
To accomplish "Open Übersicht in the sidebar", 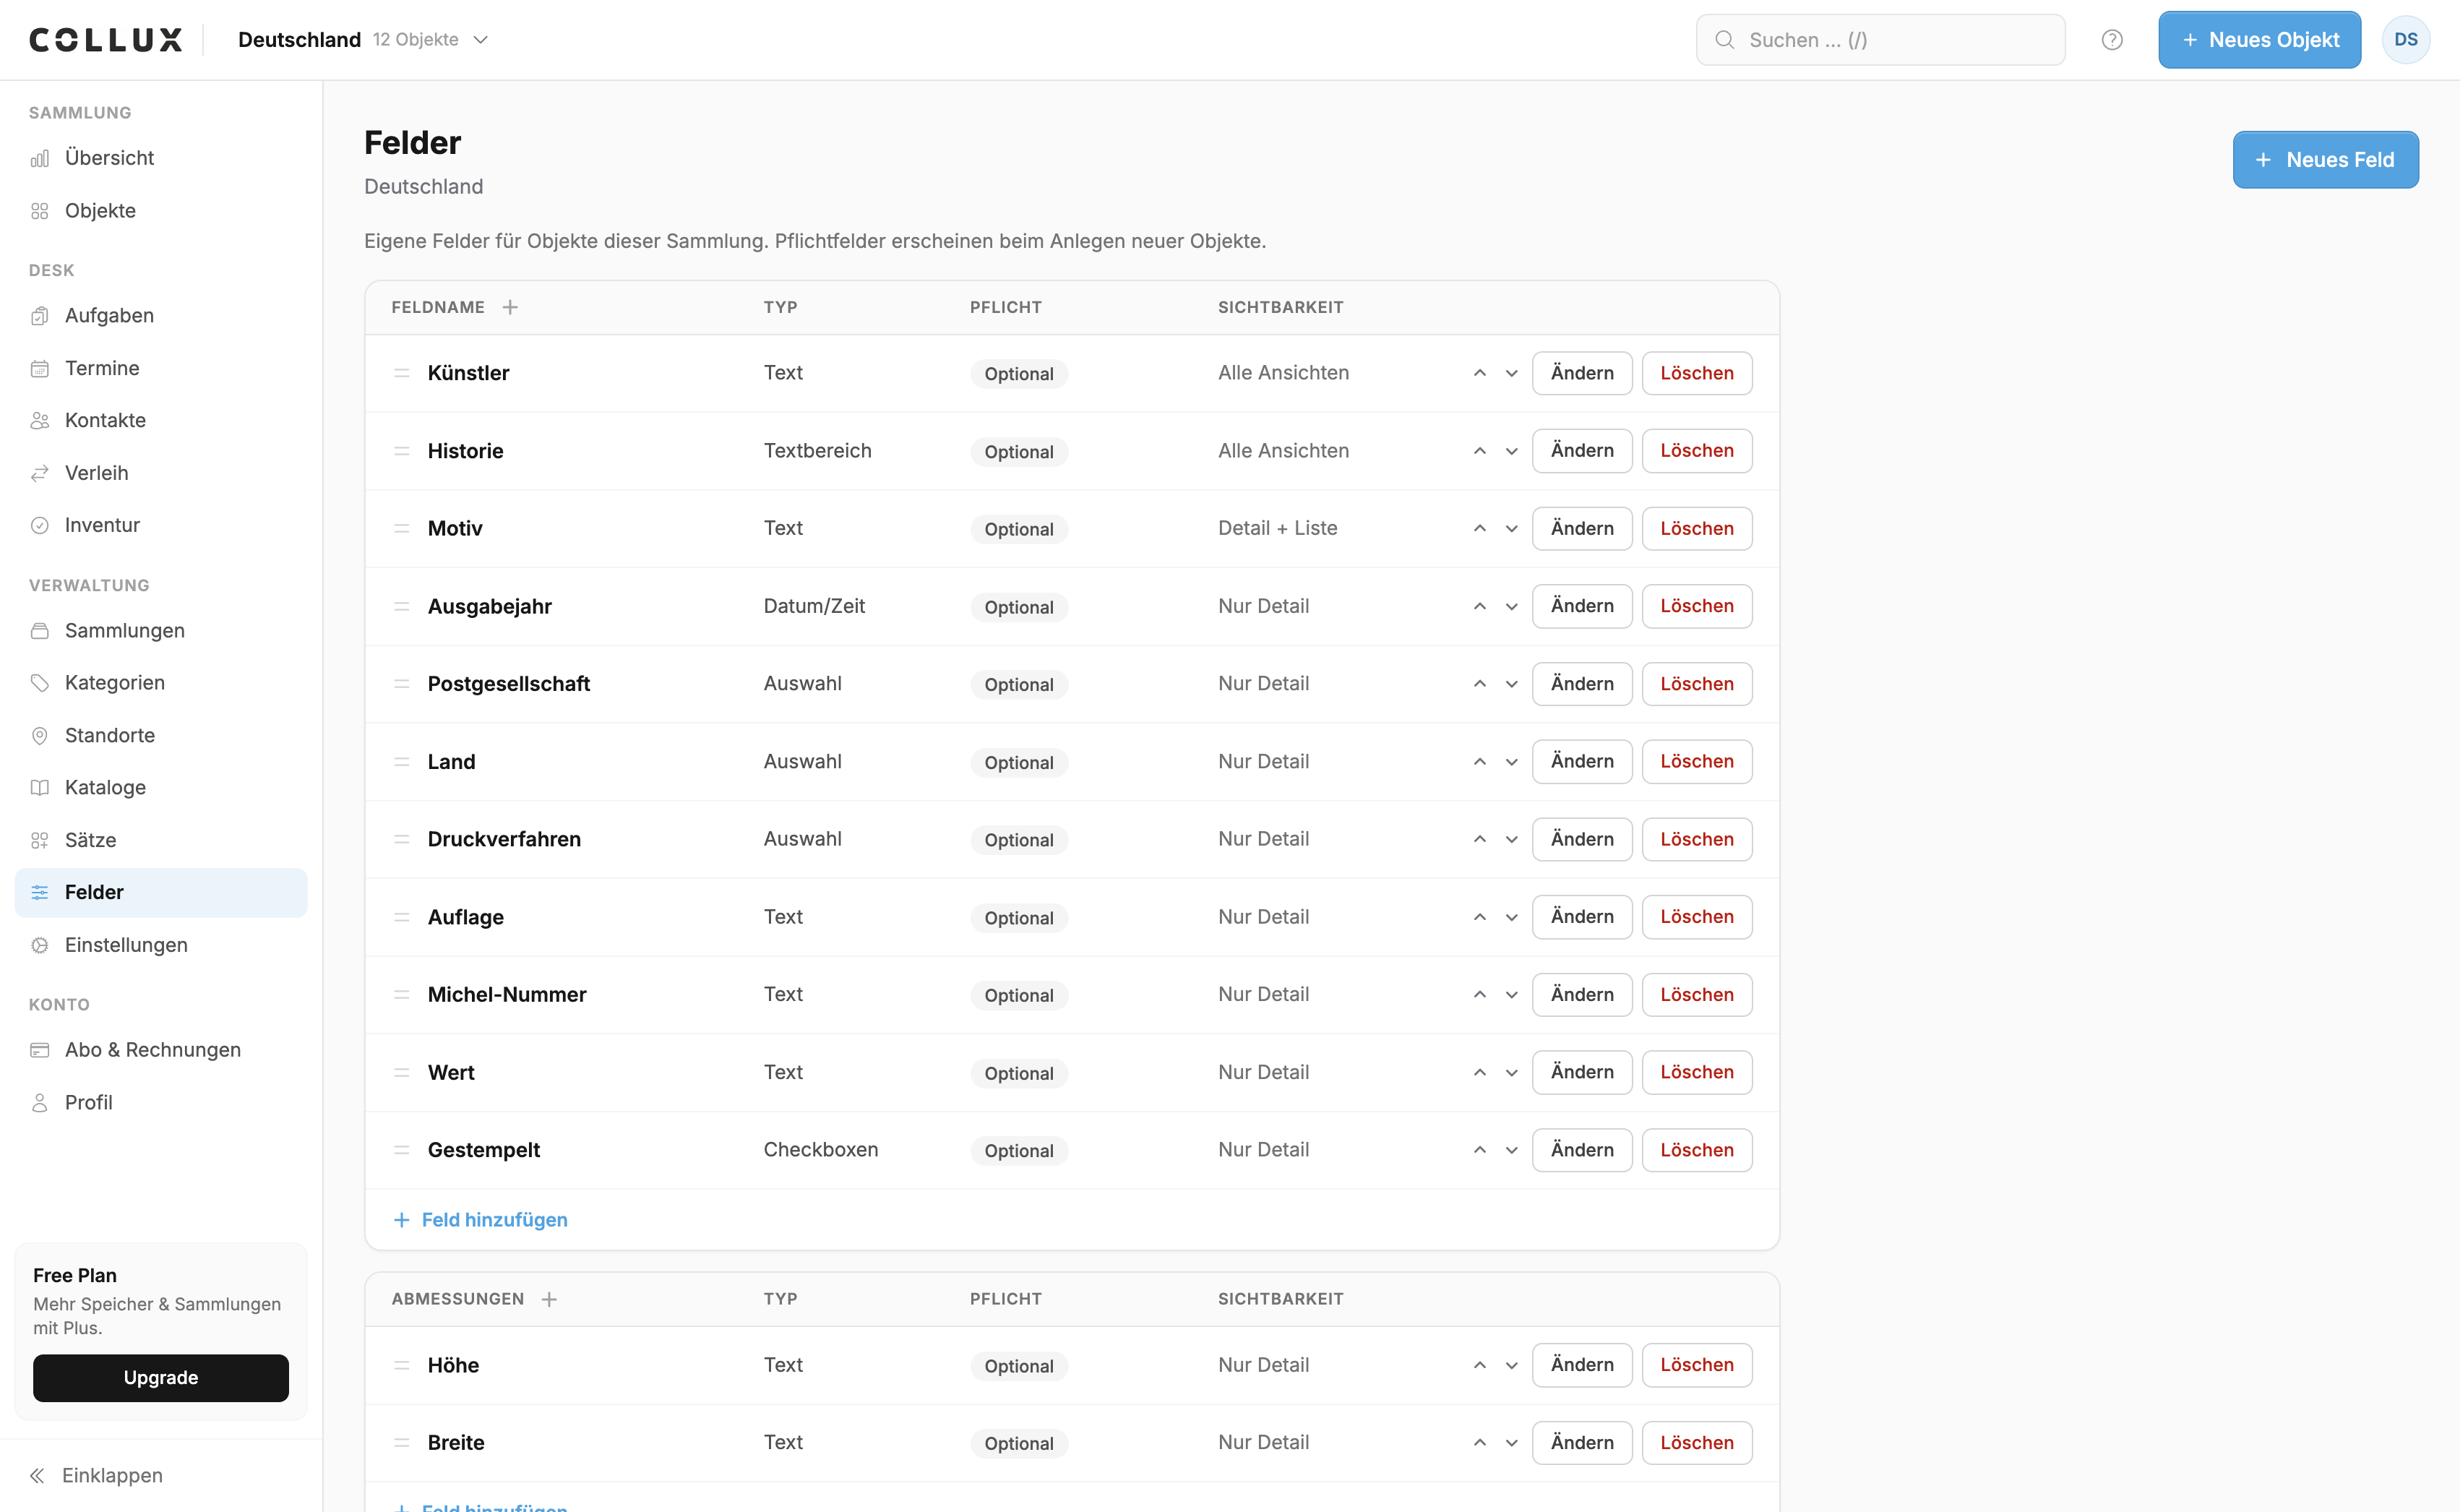I will 161,158.
